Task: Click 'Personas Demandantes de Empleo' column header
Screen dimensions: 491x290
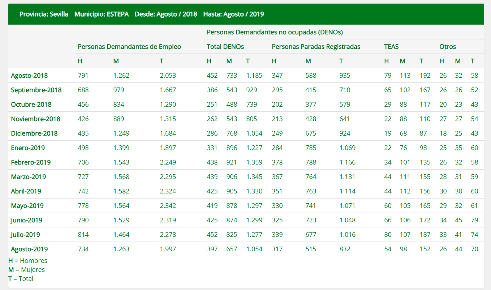Action: point(129,47)
